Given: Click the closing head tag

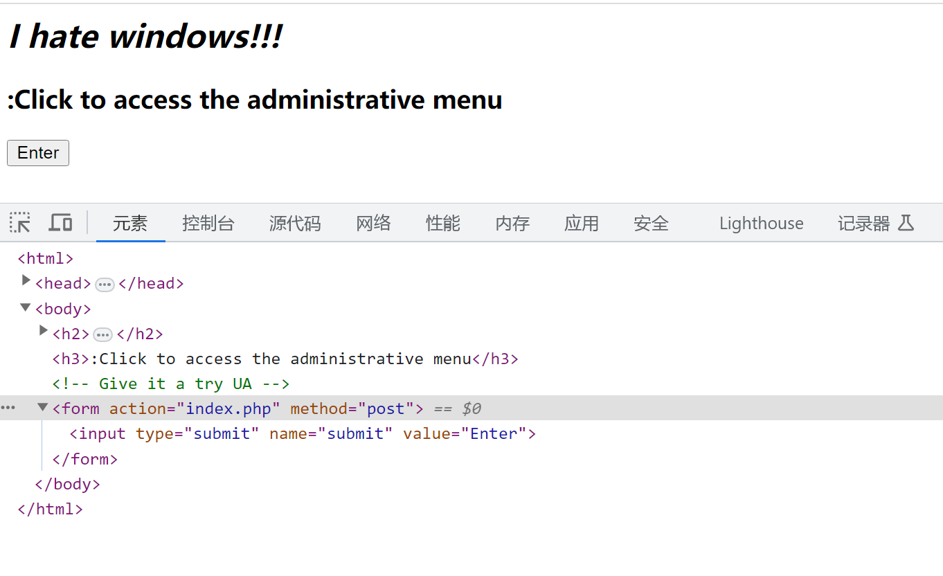Looking at the screenshot, I should (151, 283).
